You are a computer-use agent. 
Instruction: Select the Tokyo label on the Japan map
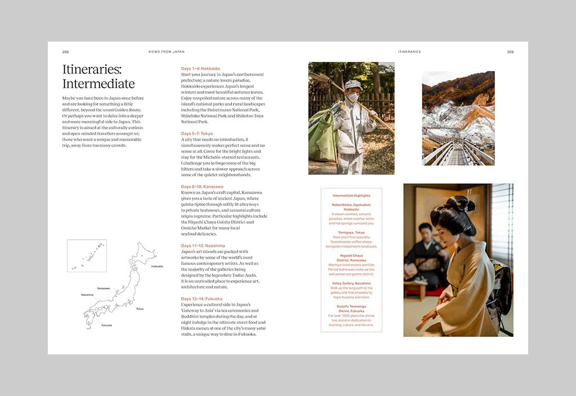click(139, 309)
